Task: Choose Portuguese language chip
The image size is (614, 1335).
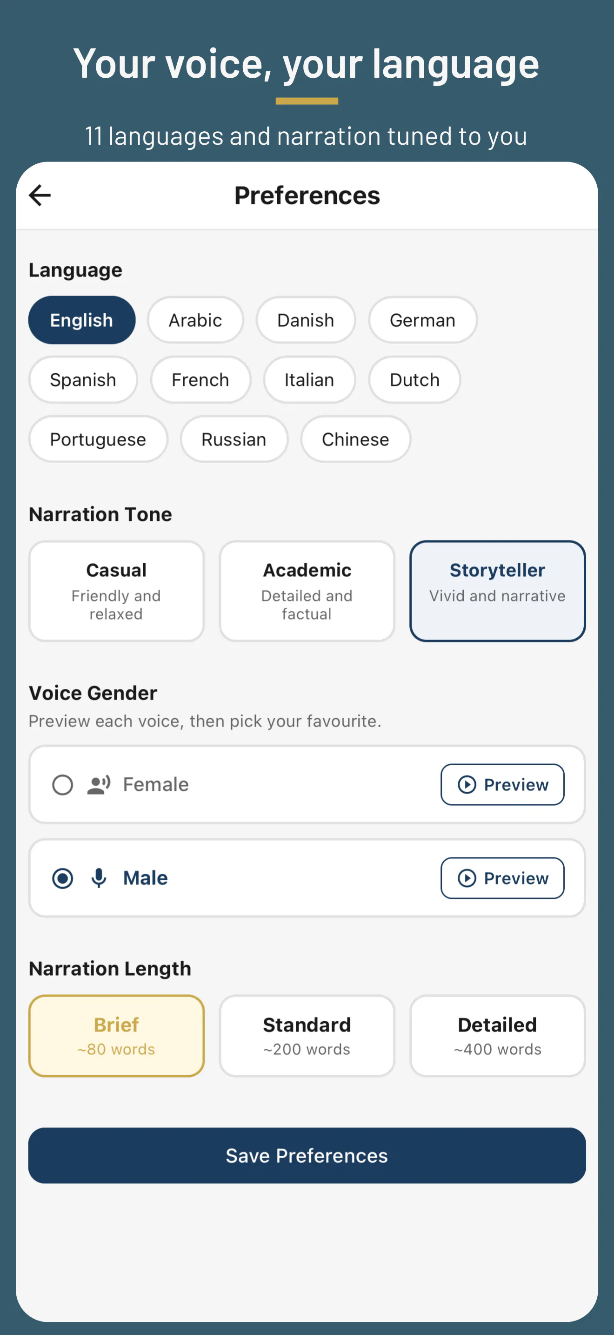Action: pyautogui.click(x=98, y=439)
